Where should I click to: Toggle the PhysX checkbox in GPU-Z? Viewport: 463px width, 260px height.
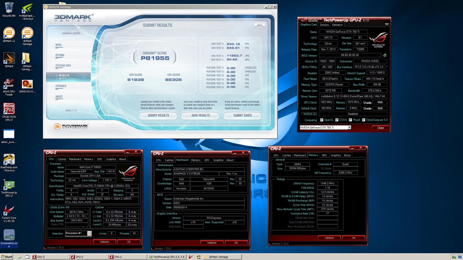(350, 120)
